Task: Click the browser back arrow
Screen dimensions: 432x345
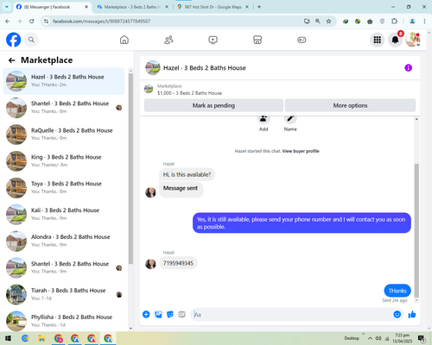Action: click(x=8, y=21)
